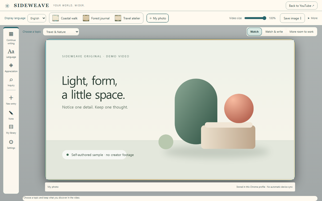Click 'Self-authored sample · no creator footage' pill

[94, 155]
